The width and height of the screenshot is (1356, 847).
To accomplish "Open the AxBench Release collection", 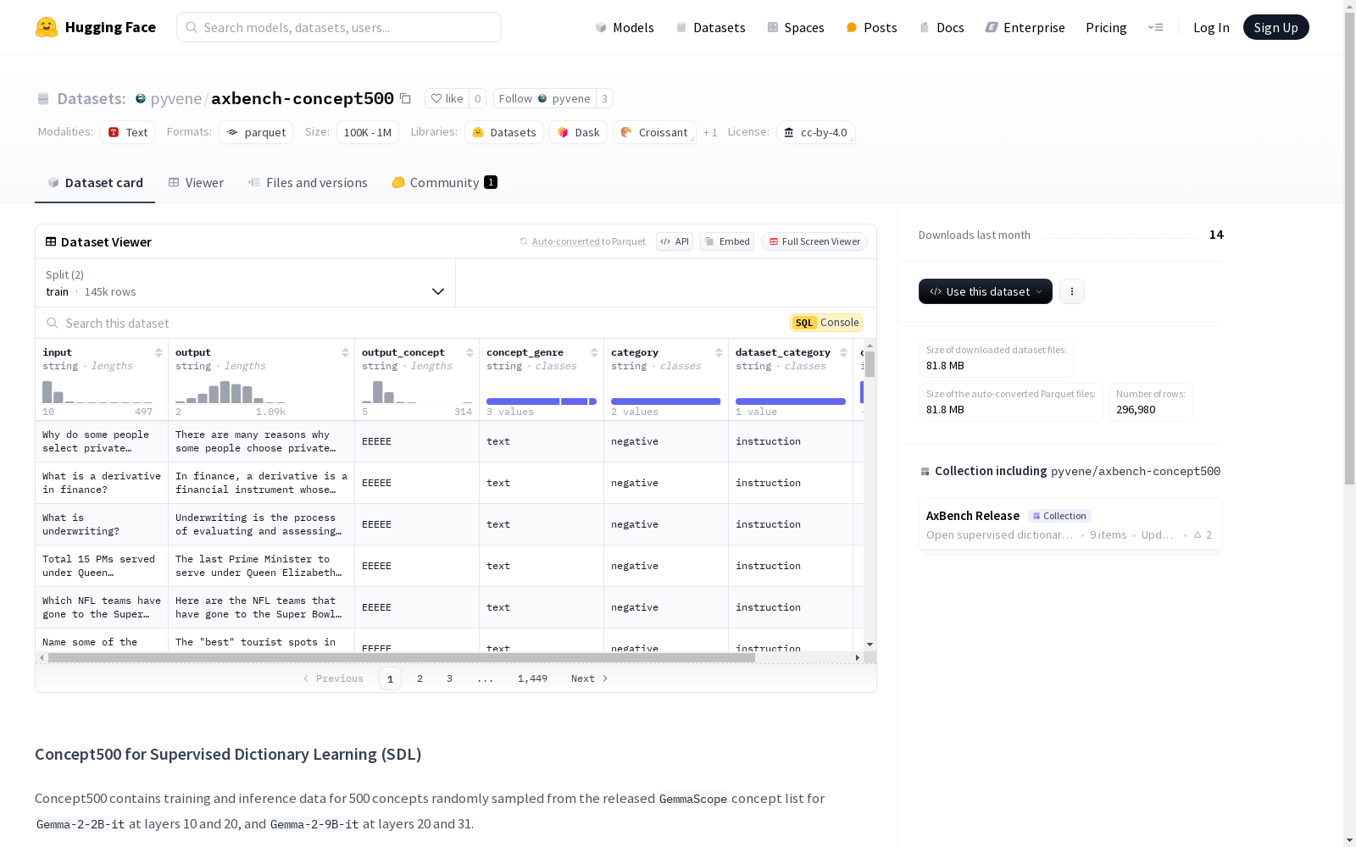I will pyautogui.click(x=1070, y=524).
